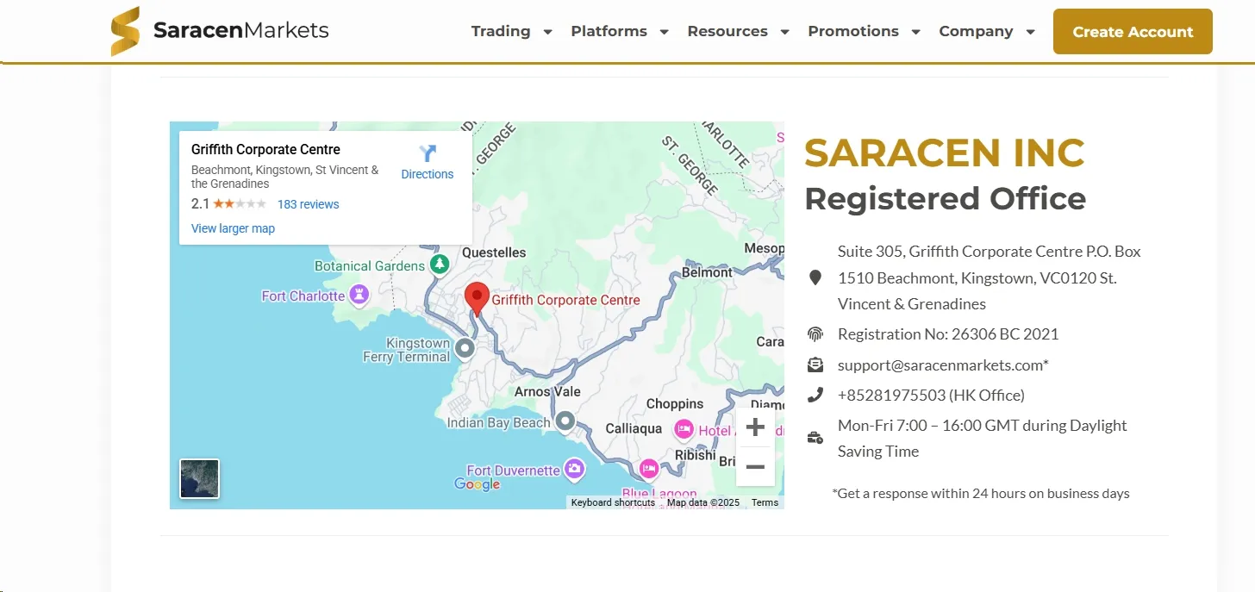Click the Map data ©2025 text

(x=703, y=502)
